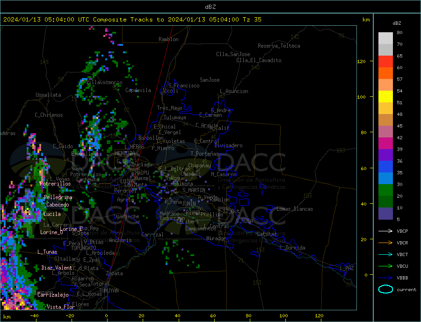This screenshot has width=421, height=322.
Task: Click the 'Capdevila' map label
Action: [x=138, y=90]
